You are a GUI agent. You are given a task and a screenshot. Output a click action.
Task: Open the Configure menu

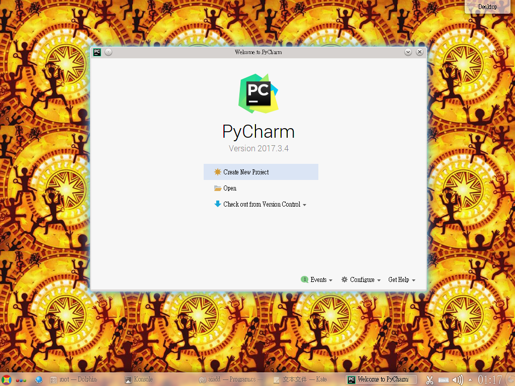point(365,279)
